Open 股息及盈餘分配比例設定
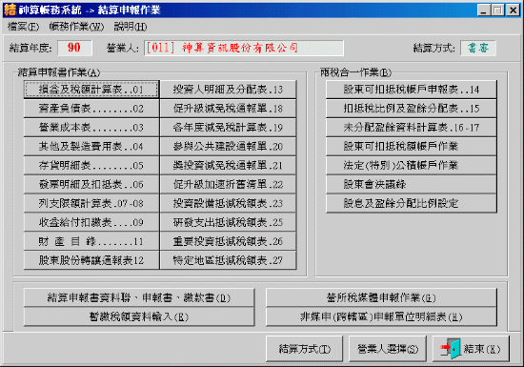 click(412, 203)
